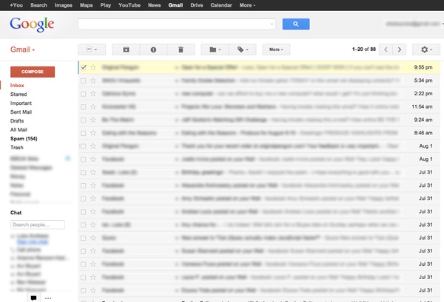444x302 pixels.
Task: Click the blue search magnifier button
Action: coord(296,24)
